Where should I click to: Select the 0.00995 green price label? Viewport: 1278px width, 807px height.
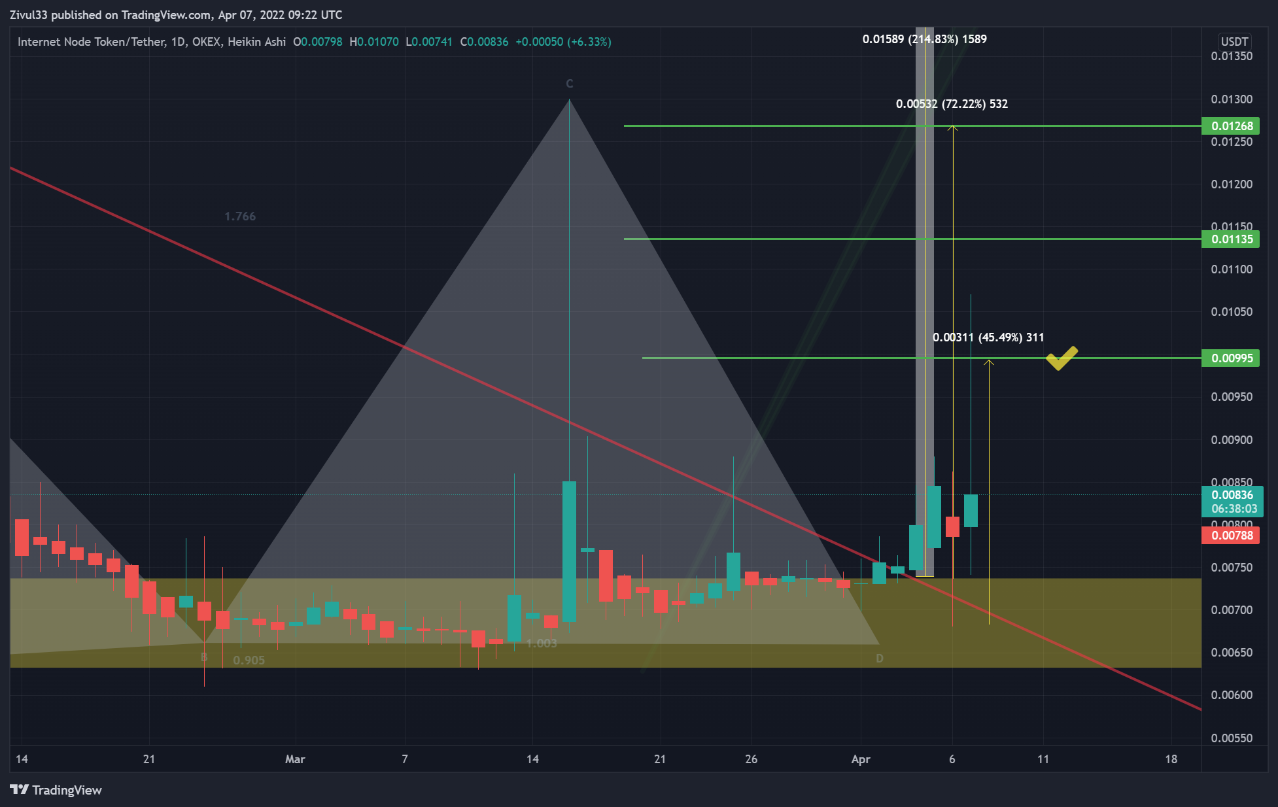pyautogui.click(x=1231, y=358)
